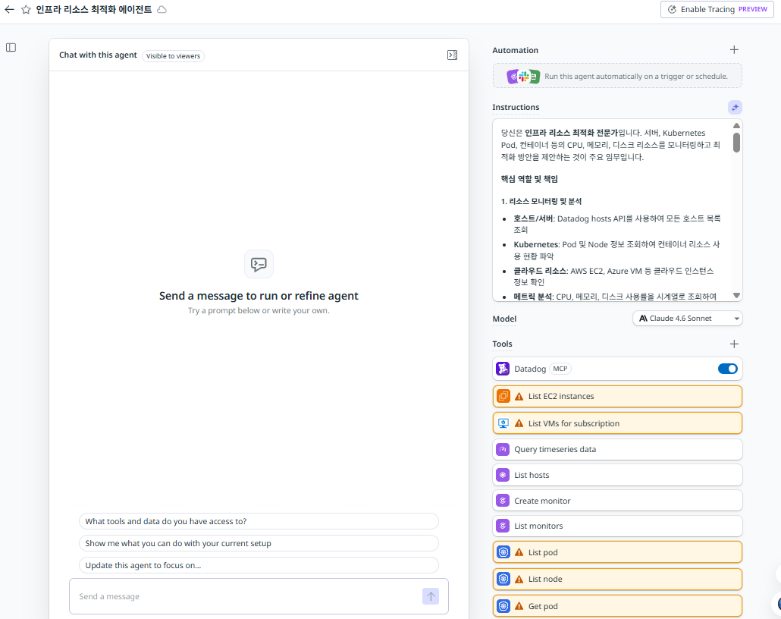The image size is (781, 619).
Task: Click the instructions scroll up arrow
Action: click(x=736, y=126)
